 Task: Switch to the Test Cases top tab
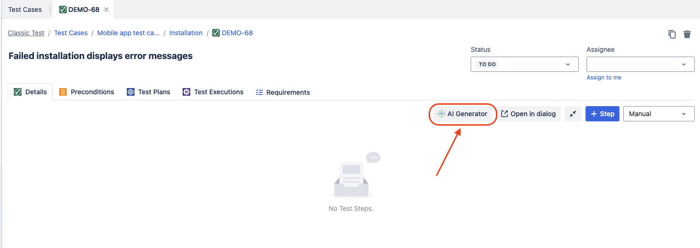click(25, 10)
